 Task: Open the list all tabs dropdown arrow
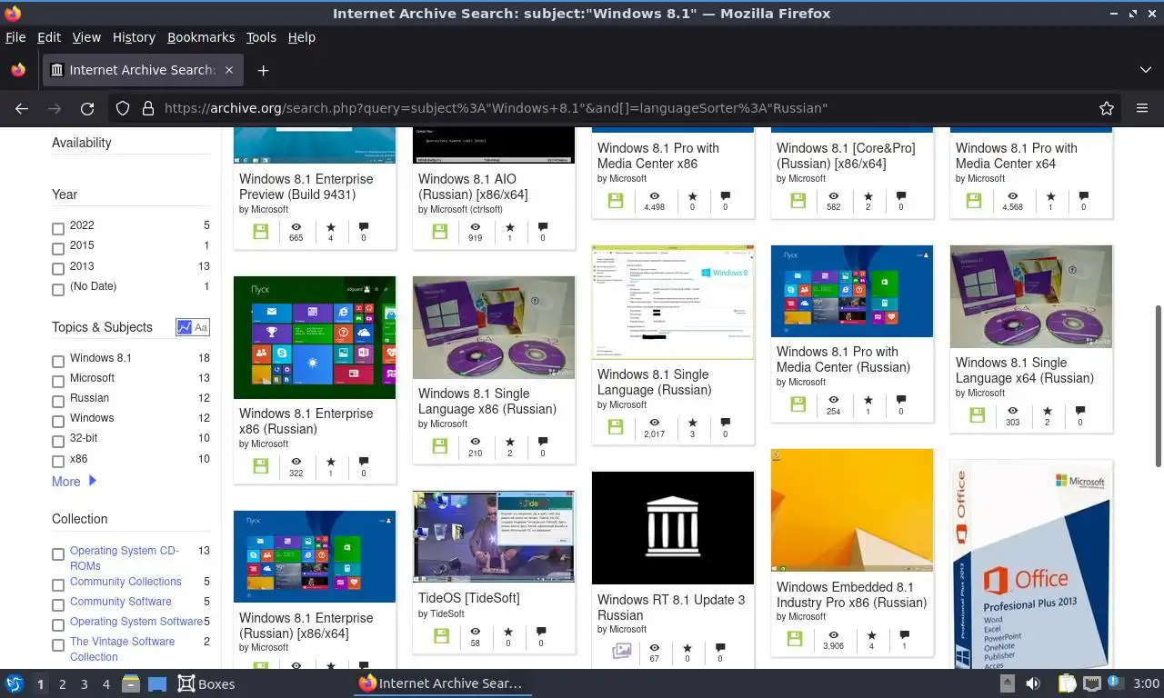[1145, 70]
